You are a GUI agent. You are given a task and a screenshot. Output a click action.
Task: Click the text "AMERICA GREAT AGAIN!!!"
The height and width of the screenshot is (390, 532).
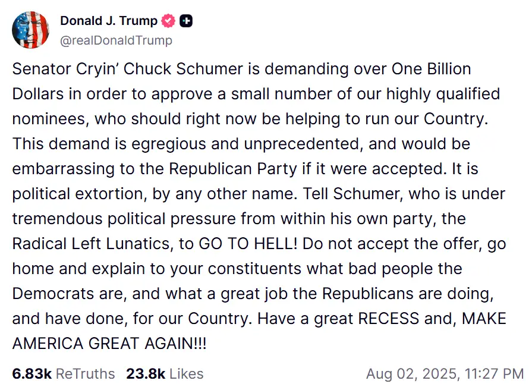click(109, 343)
